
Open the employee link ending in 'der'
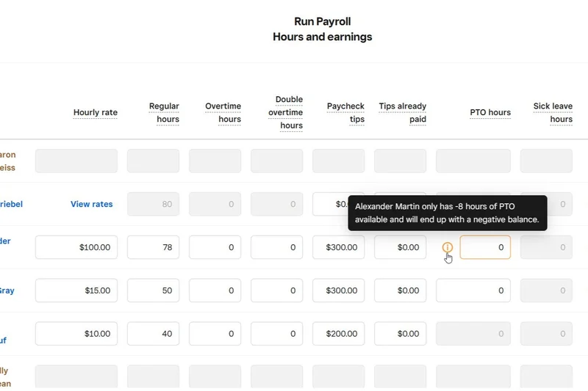coord(5,241)
